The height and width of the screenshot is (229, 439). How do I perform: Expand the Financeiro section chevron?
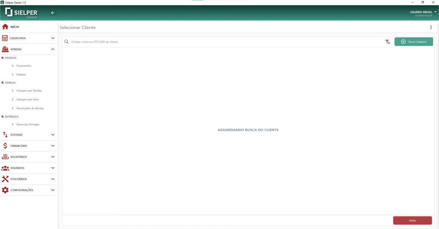pyautogui.click(x=53, y=146)
